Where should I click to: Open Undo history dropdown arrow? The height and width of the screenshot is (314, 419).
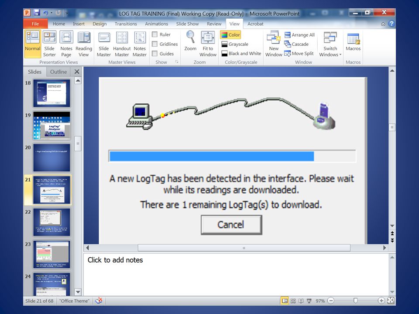[52, 13]
